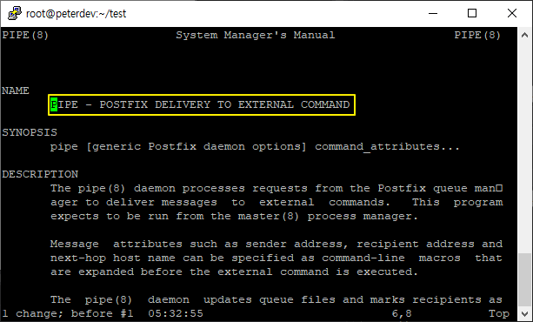Click 'host name' in the paragraph

[x=144, y=258]
